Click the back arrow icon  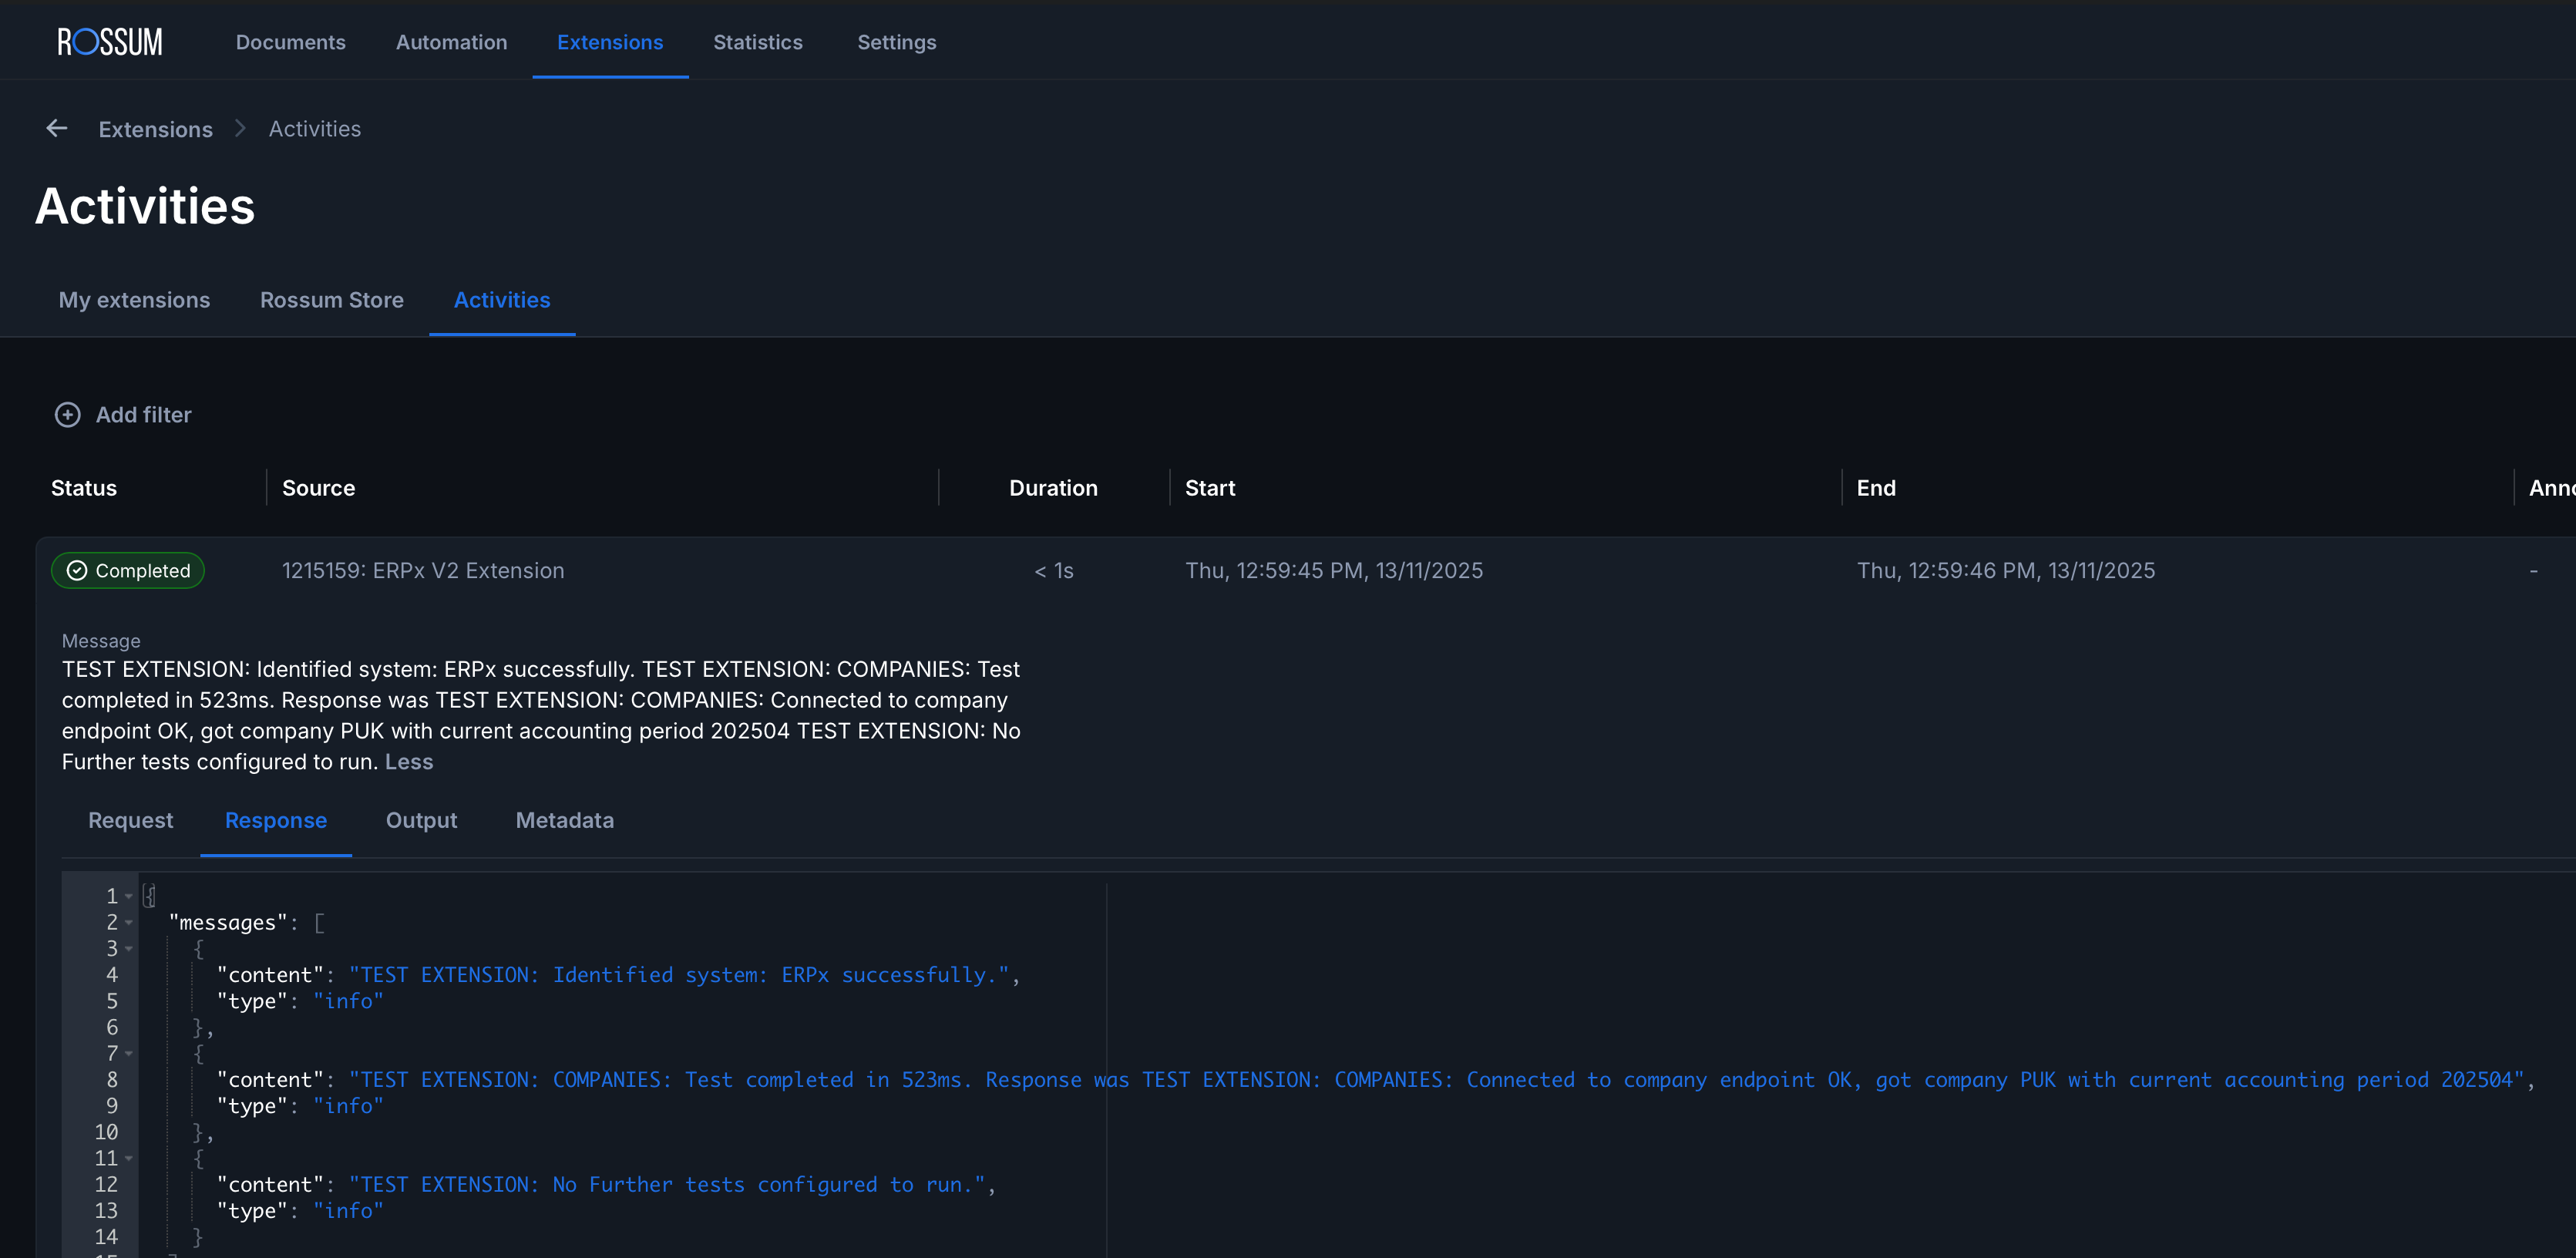[57, 128]
